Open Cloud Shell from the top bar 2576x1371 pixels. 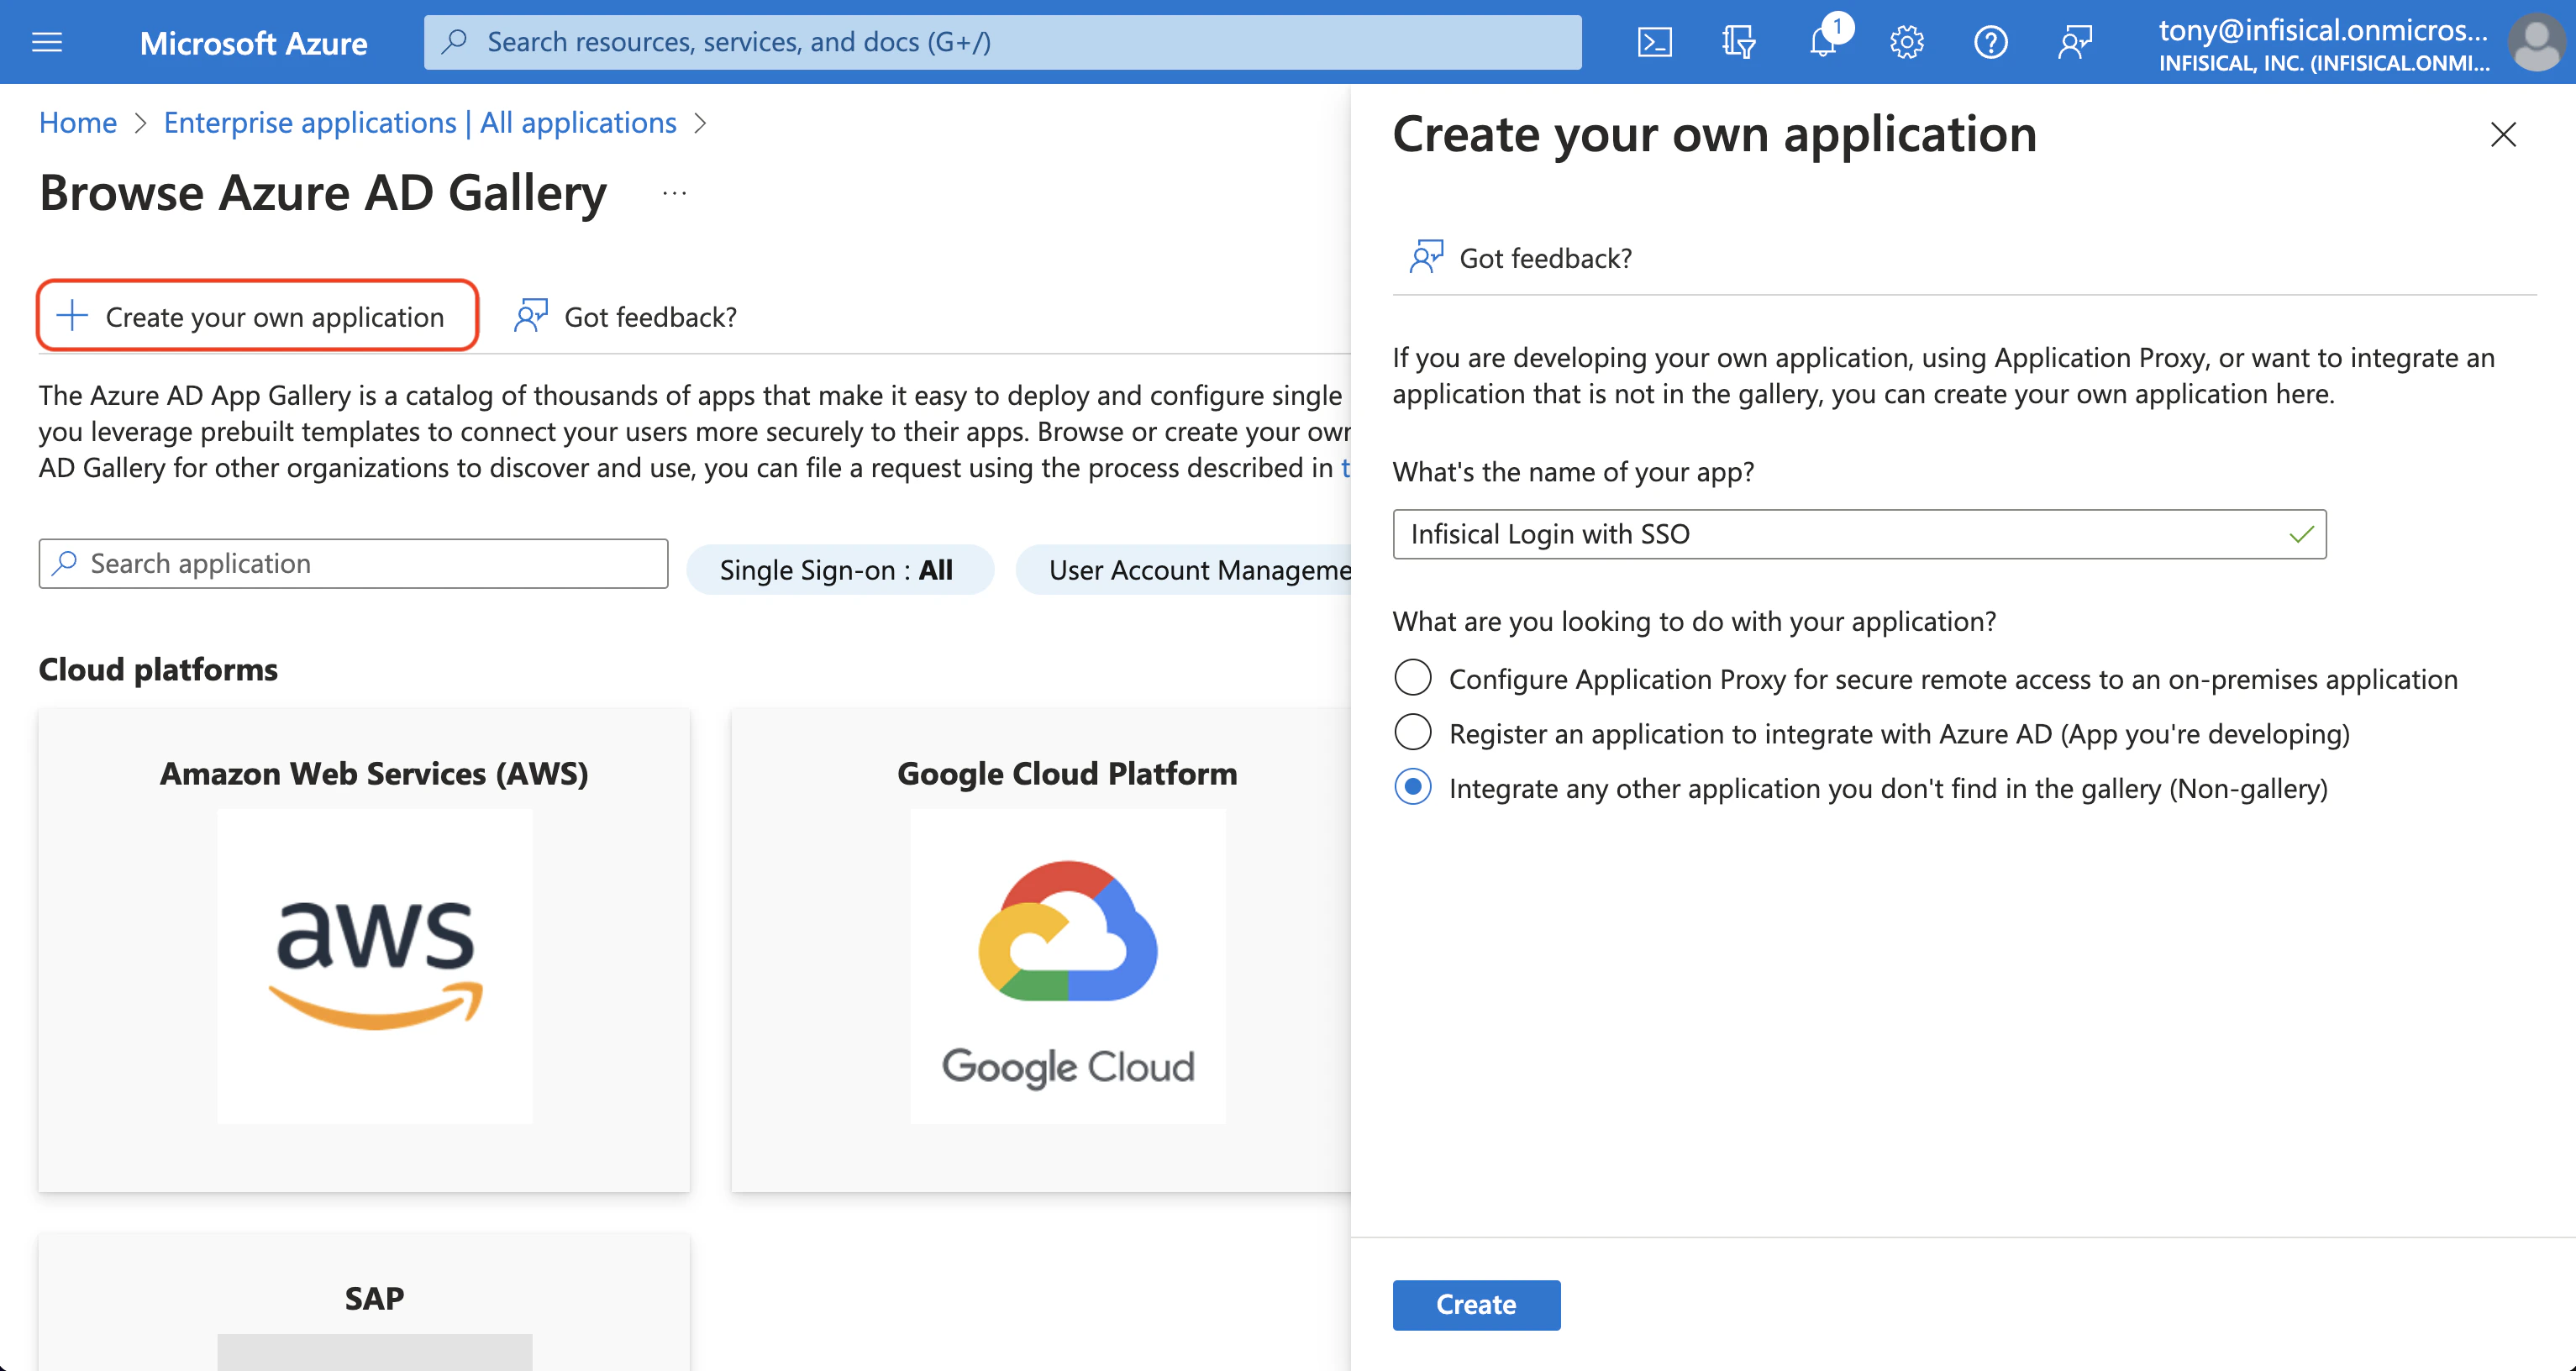[1654, 42]
